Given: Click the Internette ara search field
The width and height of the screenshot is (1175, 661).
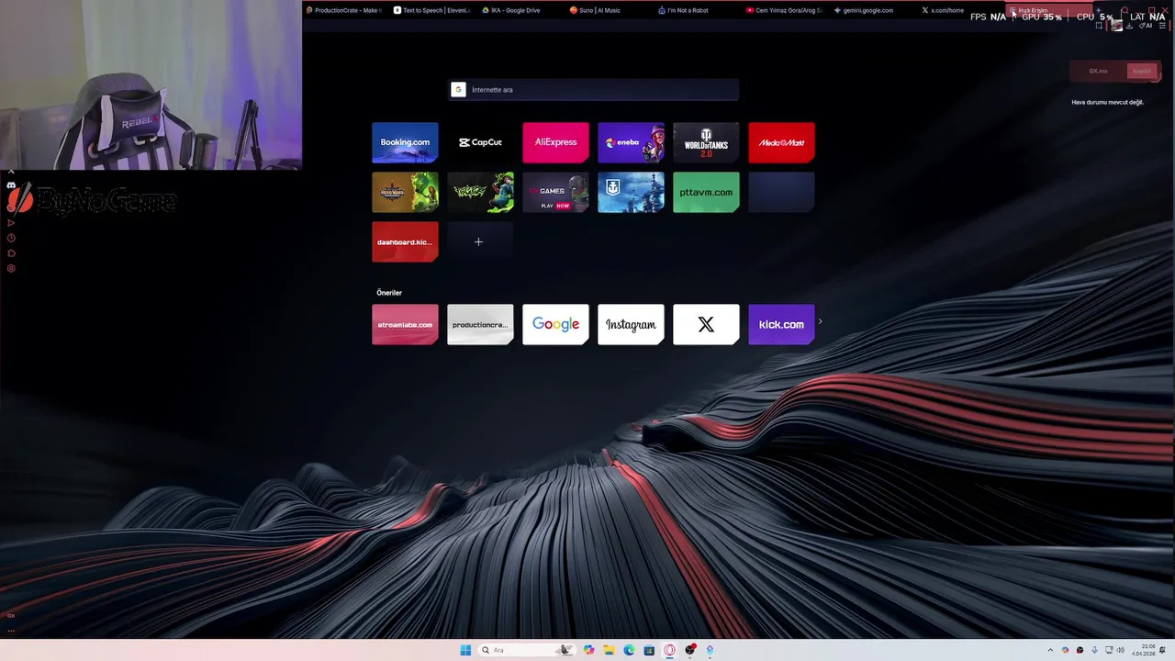Looking at the screenshot, I should coord(594,90).
